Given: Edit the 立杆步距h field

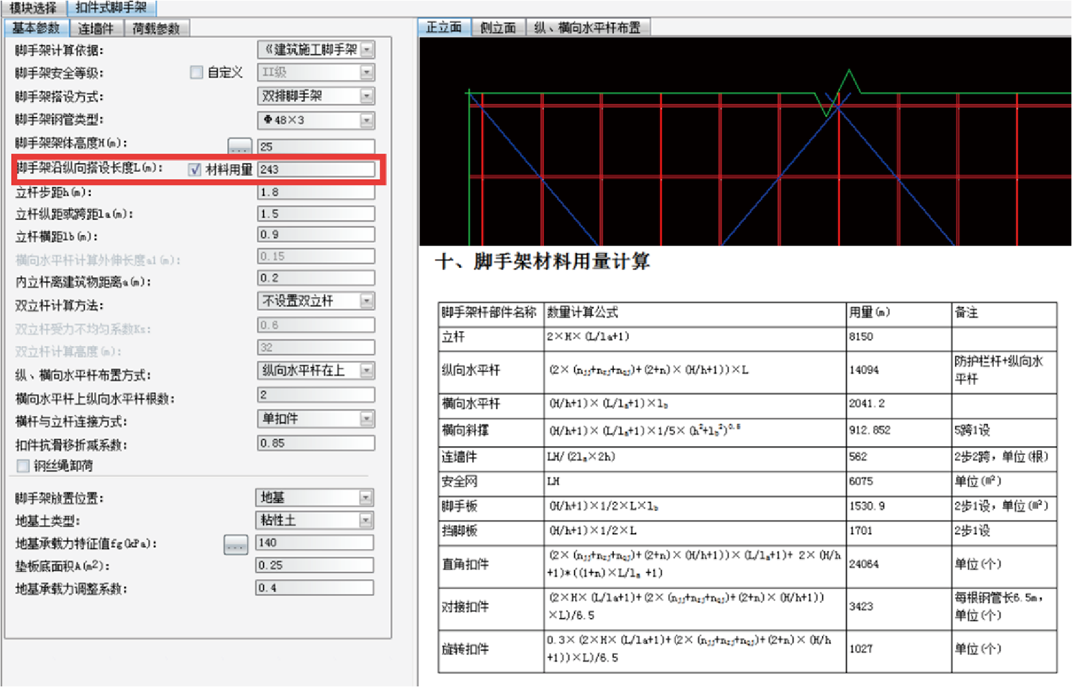Looking at the screenshot, I should [316, 192].
